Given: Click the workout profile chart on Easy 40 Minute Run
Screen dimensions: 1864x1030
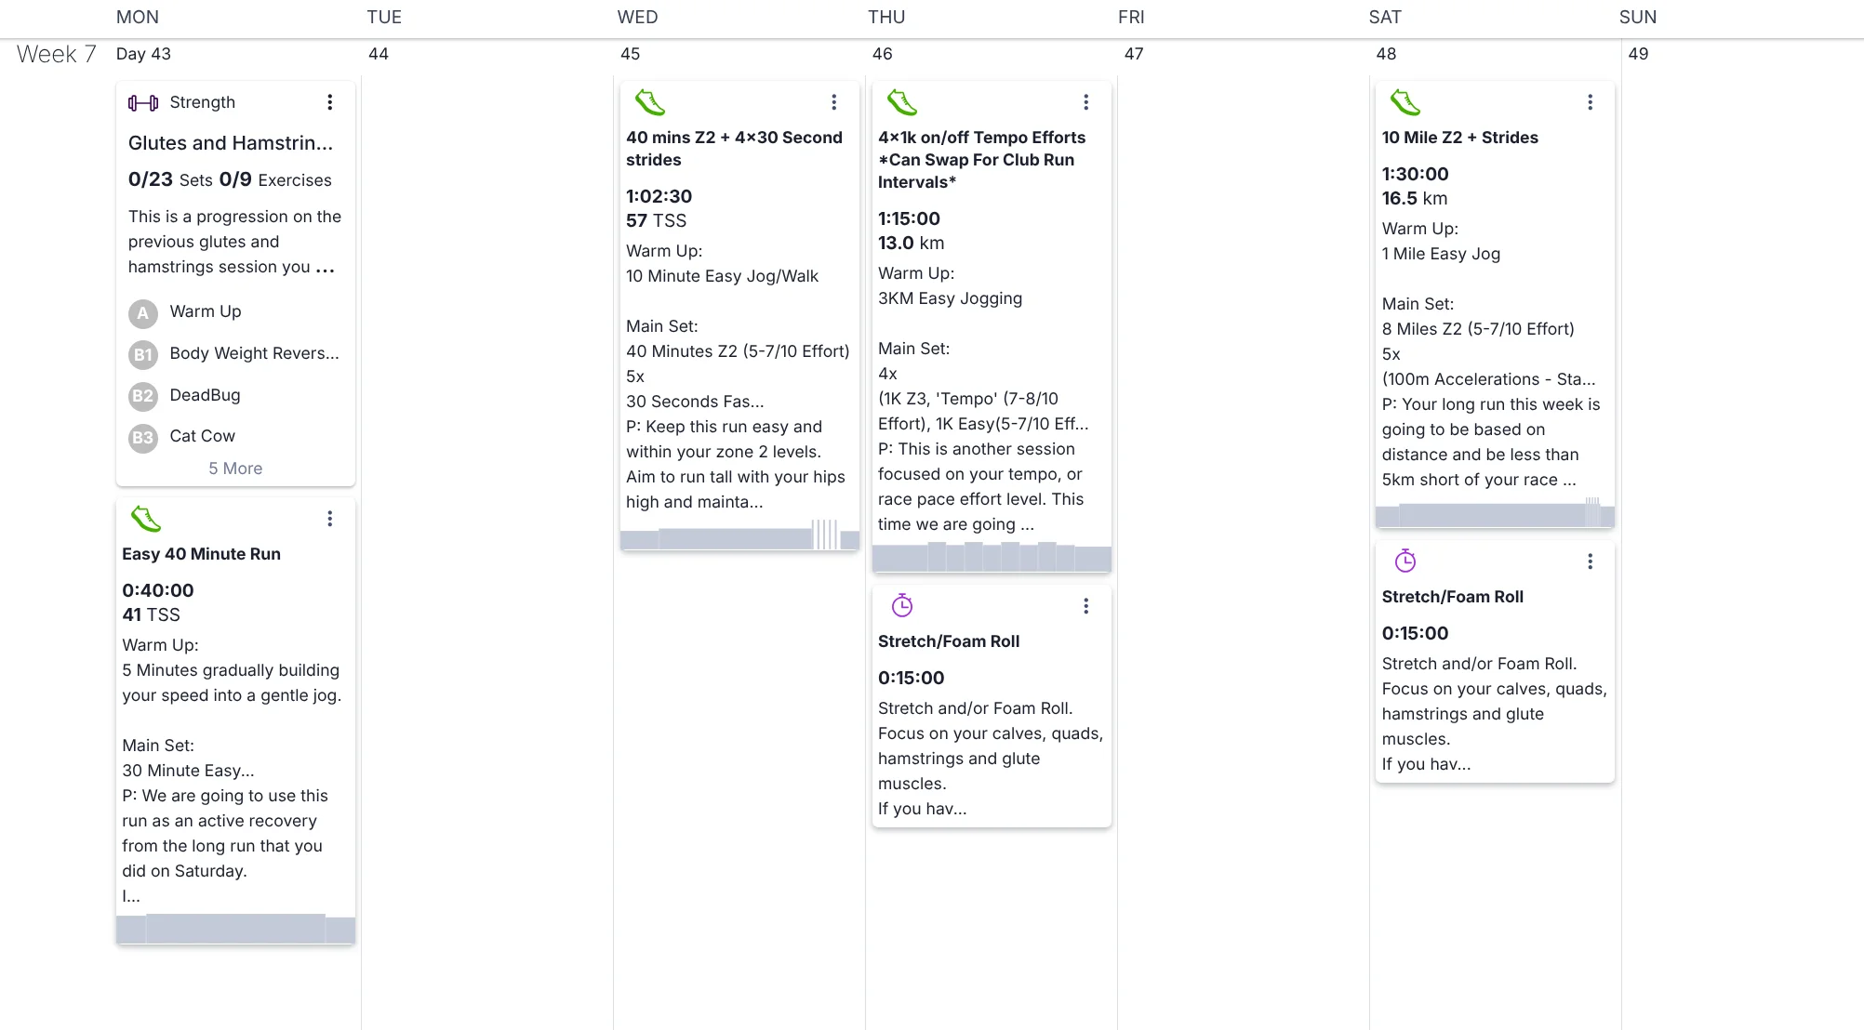Looking at the screenshot, I should pyautogui.click(x=235, y=929).
